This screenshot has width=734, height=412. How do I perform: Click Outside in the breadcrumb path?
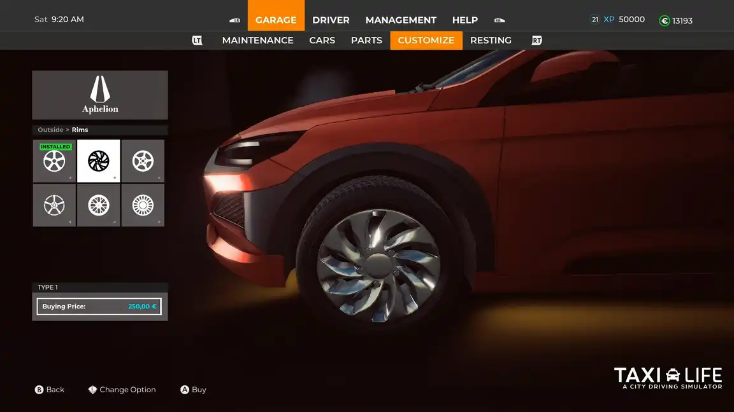click(50, 130)
